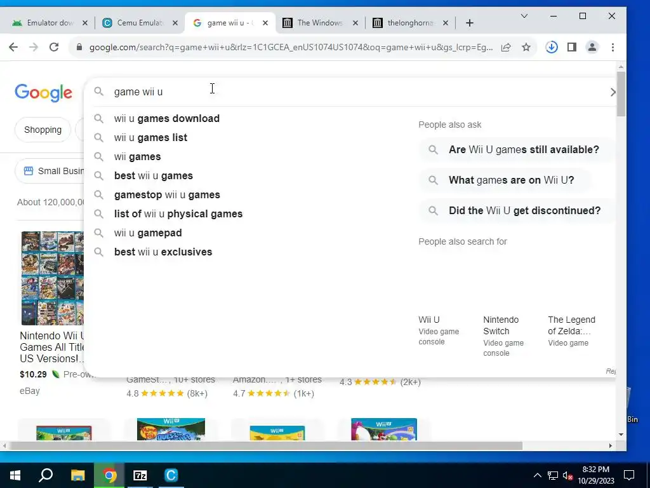Click right arrow of horizontal scrollbar
This screenshot has height=488, width=650.
click(x=610, y=446)
